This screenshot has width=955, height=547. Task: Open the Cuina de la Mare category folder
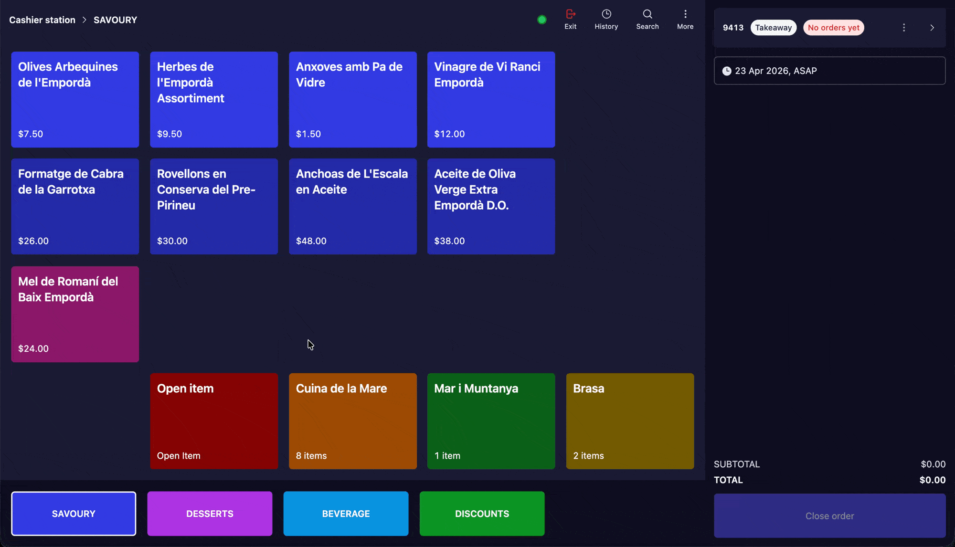pos(352,421)
